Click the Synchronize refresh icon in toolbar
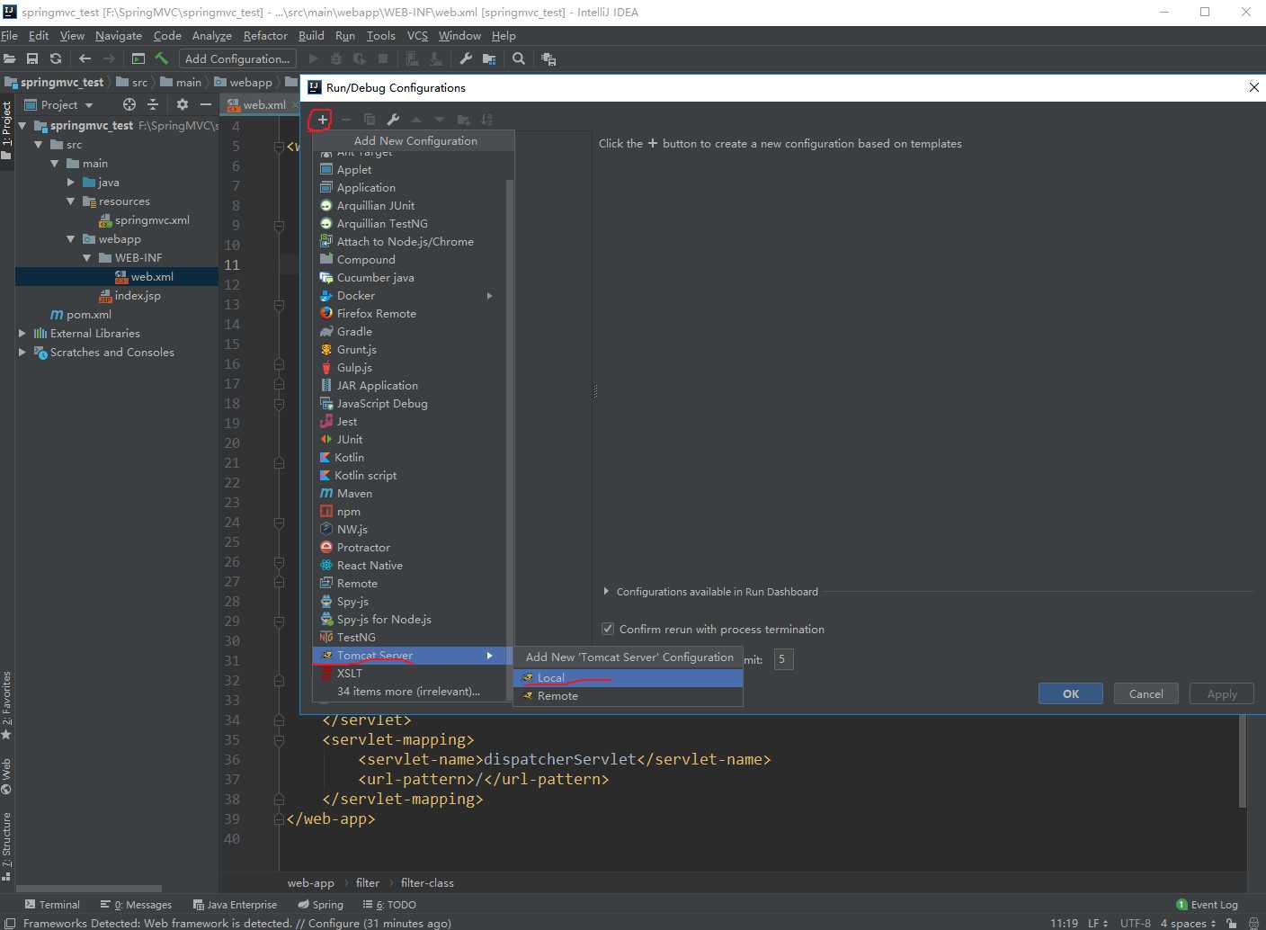1266x930 pixels. pos(56,58)
